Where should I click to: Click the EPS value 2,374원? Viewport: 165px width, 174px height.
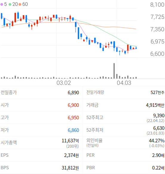coord(71,155)
